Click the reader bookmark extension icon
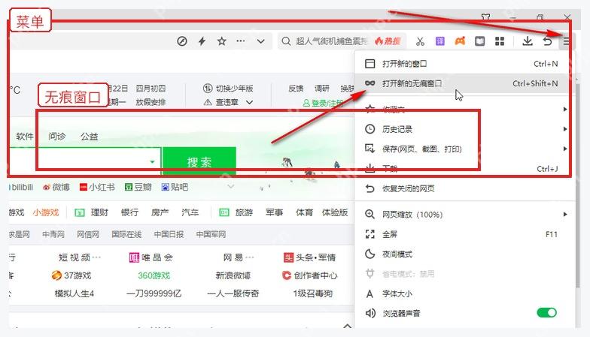590x337 pixels. [x=480, y=41]
